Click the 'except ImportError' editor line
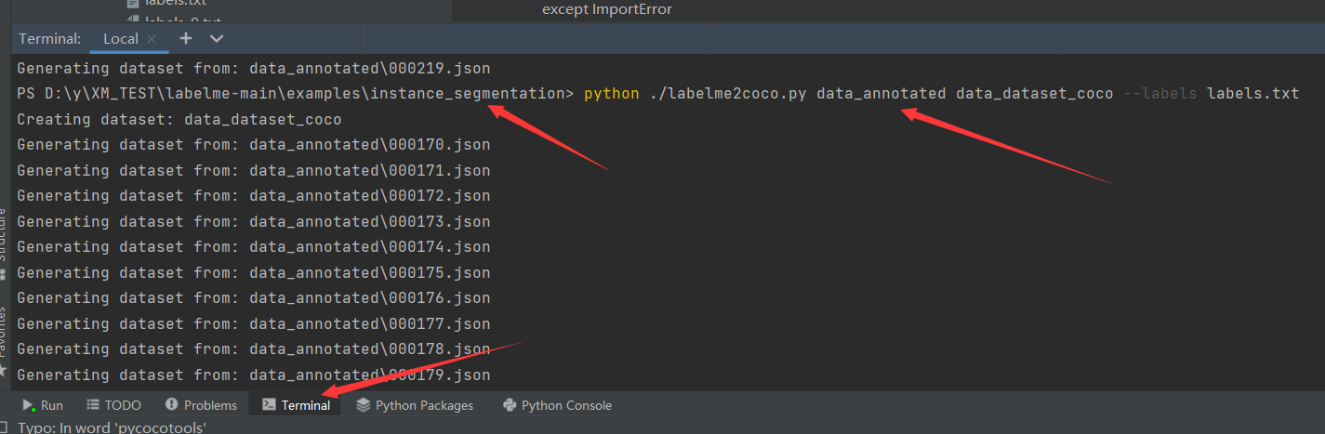Screen dimensions: 1325x434 607,9
